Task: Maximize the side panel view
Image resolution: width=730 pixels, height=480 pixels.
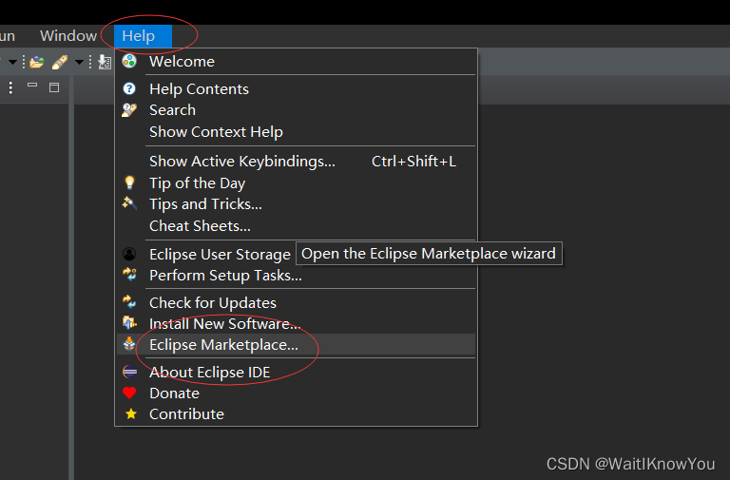Action: pyautogui.click(x=54, y=87)
